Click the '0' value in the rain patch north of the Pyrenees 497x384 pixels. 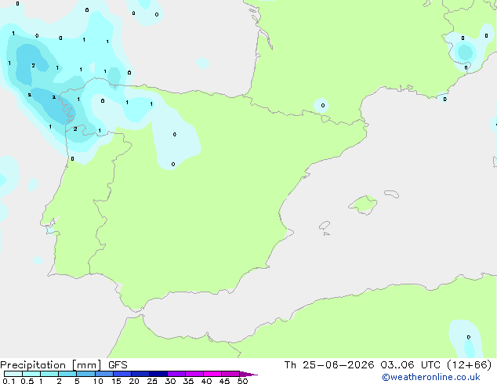point(323,106)
